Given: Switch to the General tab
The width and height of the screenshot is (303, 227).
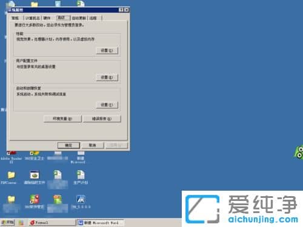Looking at the screenshot, I should (x=15, y=18).
